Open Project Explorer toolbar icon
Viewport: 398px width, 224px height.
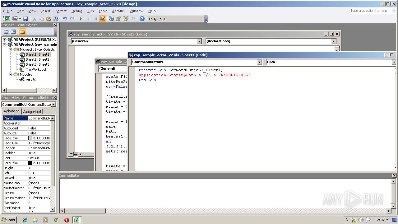[111, 19]
